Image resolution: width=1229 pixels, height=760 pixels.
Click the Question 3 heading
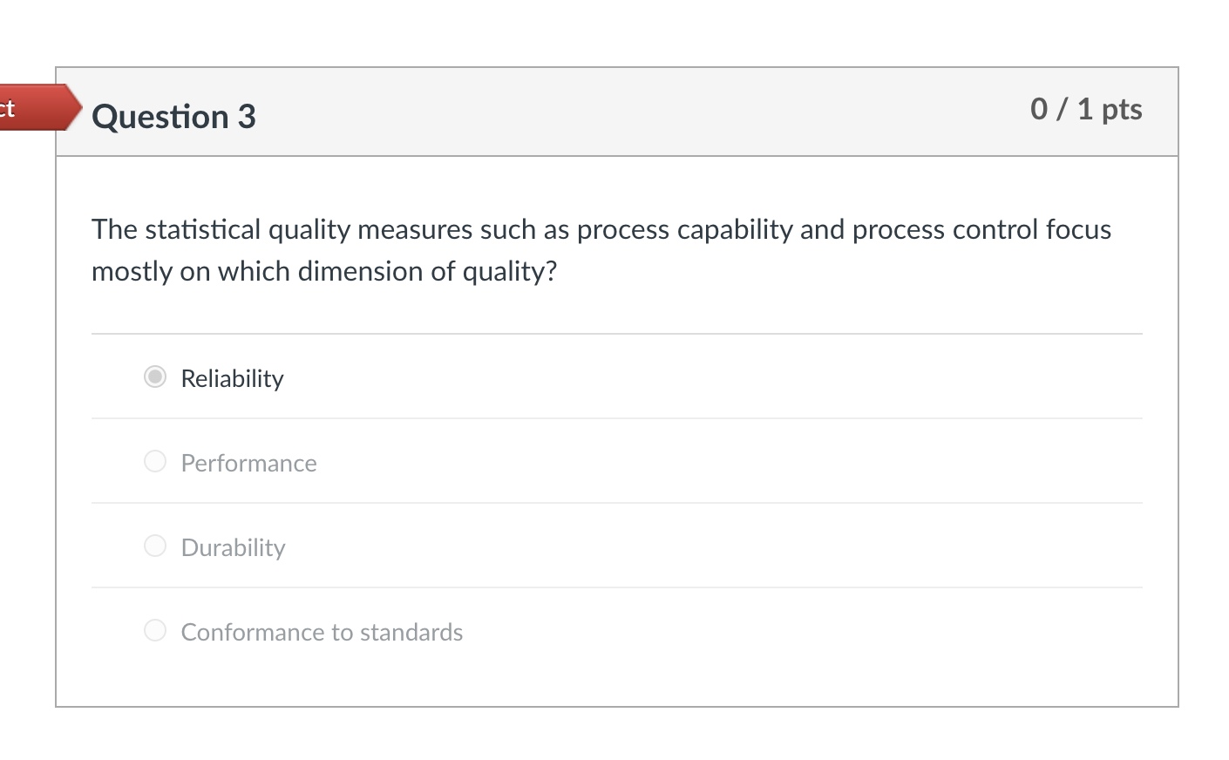click(173, 116)
